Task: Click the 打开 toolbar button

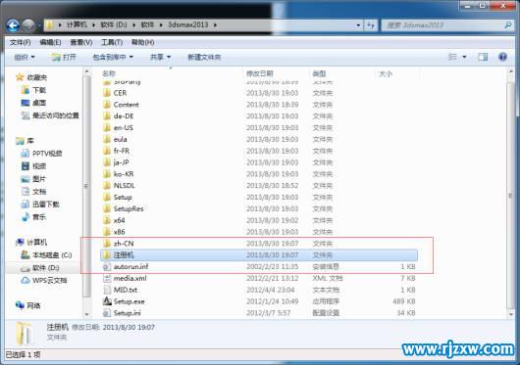Action: [x=65, y=57]
